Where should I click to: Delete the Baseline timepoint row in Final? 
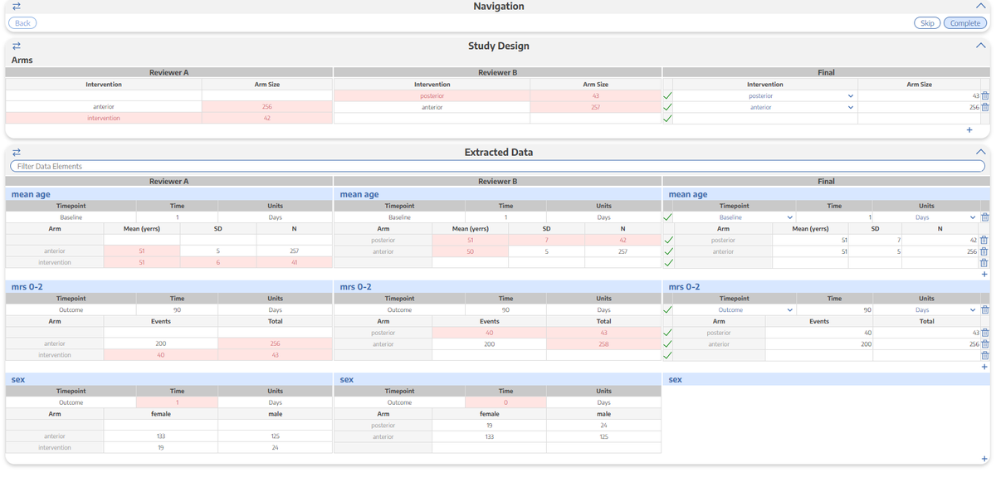tap(985, 217)
